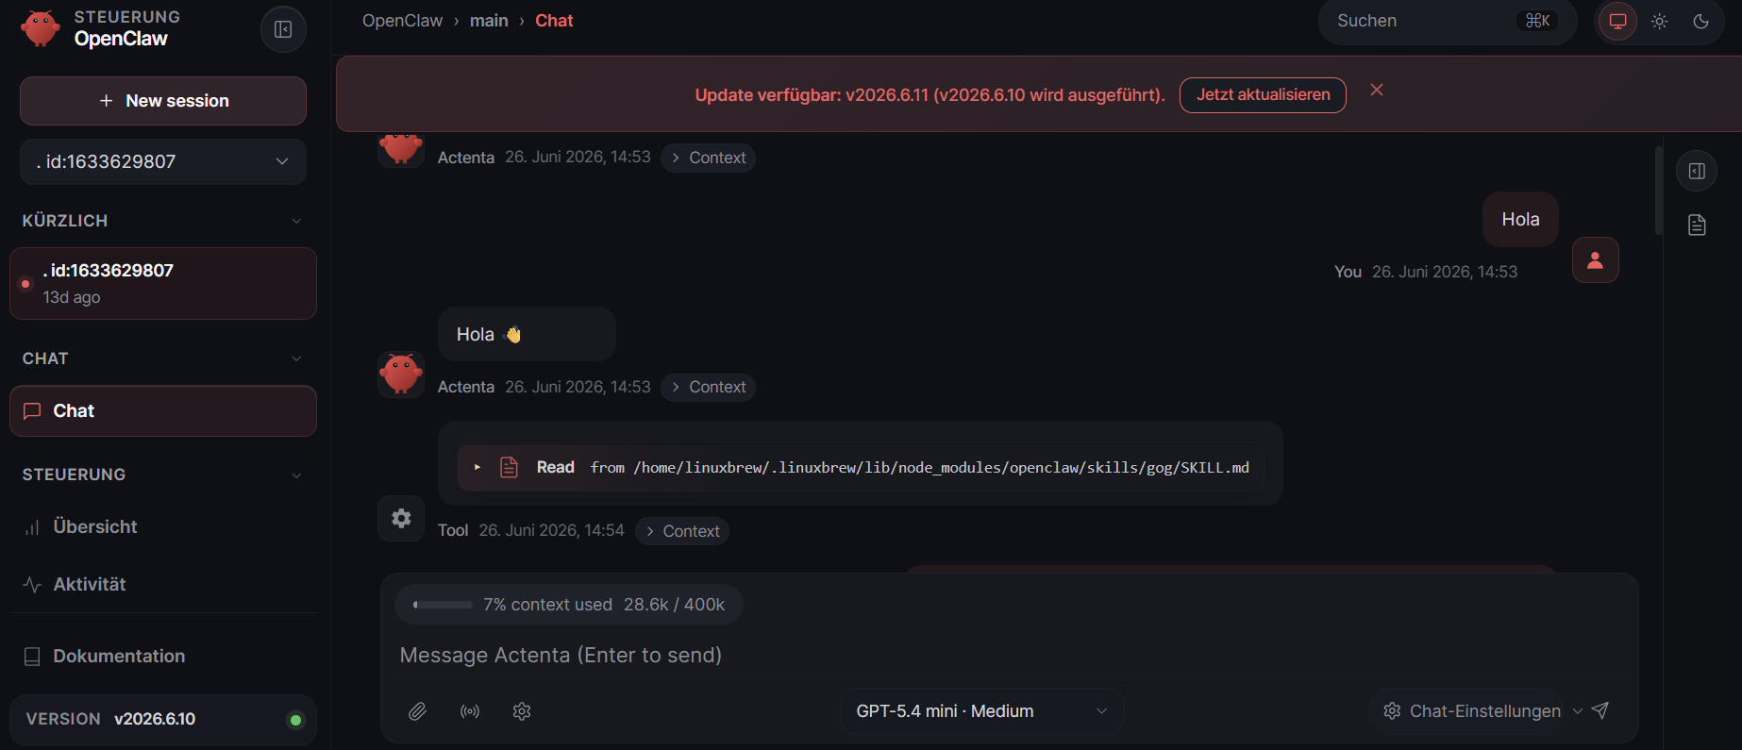This screenshot has width=1742, height=750.
Task: Focus the Message Actenta input field
Action: coord(1009,655)
